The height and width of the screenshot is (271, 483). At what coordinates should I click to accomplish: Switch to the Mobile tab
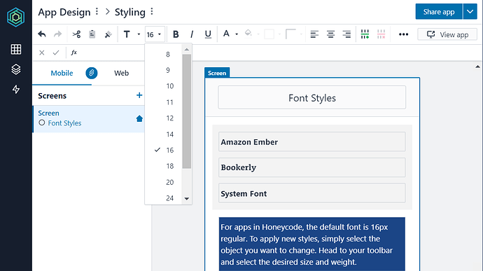click(62, 73)
